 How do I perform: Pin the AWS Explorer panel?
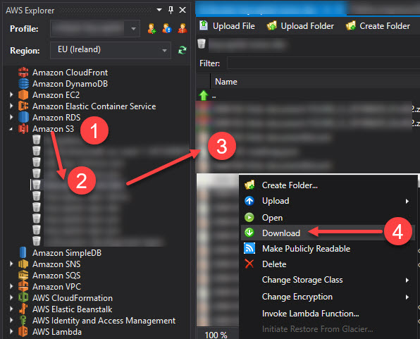171,10
